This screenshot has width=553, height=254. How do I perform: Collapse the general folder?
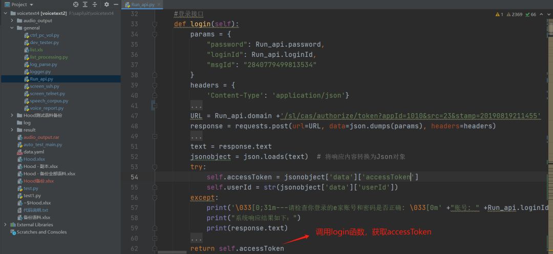tap(12, 28)
